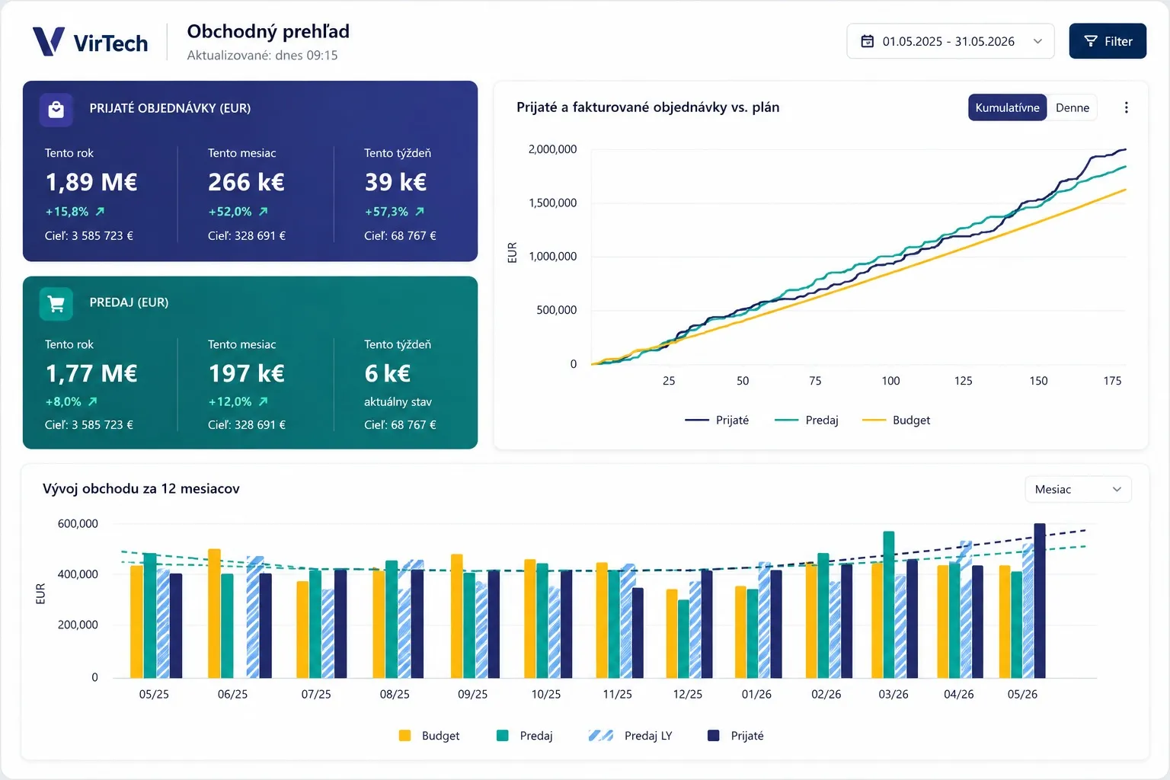This screenshot has width=1170, height=780.
Task: Click the 12/25 month label on axis
Action: pos(688,695)
